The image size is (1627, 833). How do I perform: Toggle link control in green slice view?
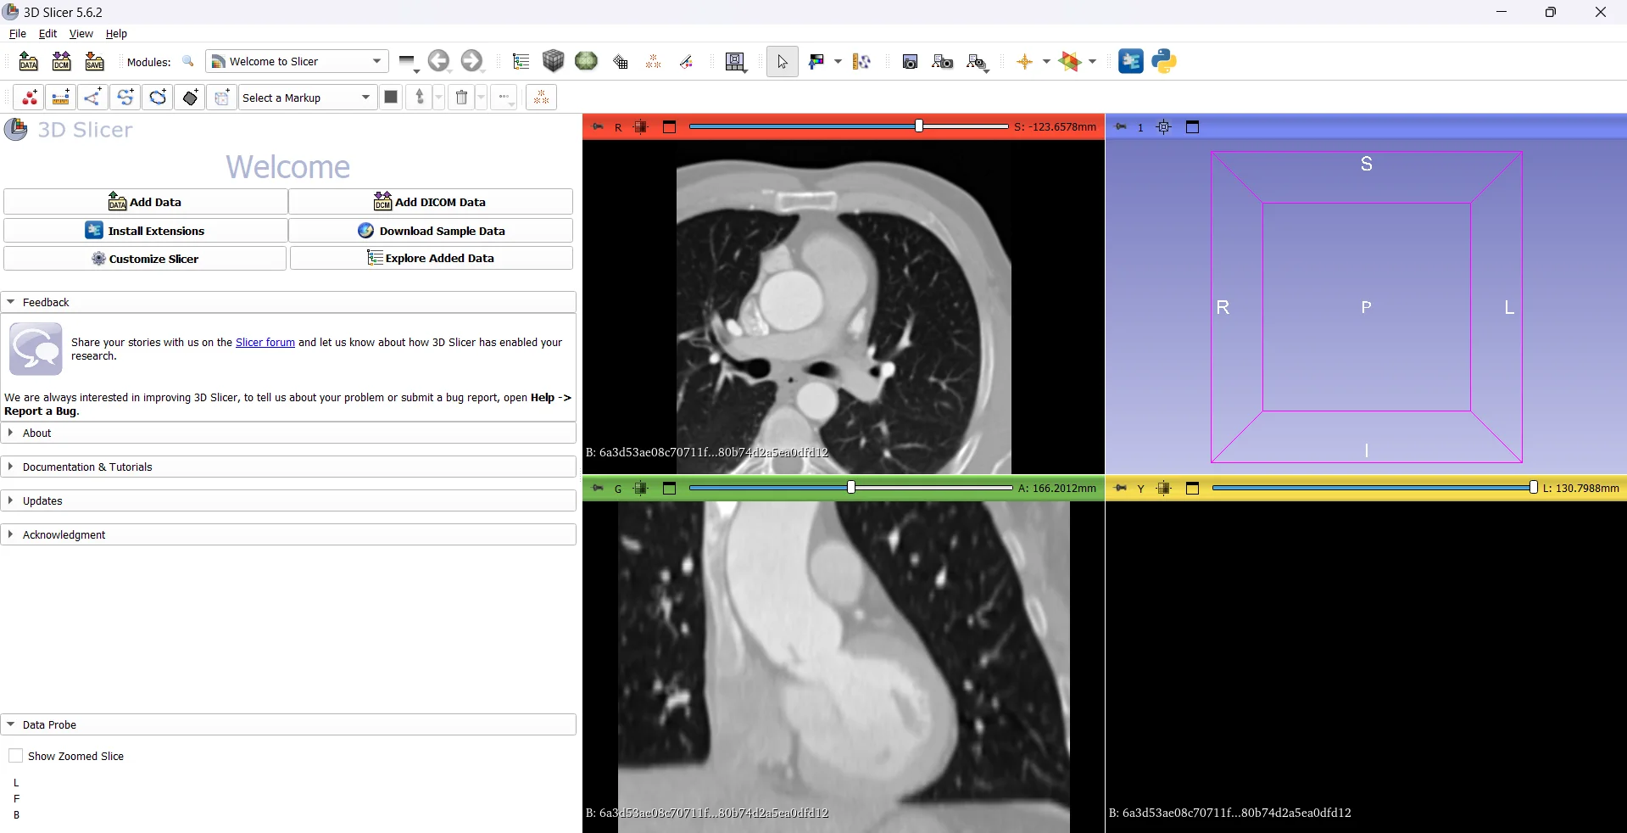(x=641, y=489)
